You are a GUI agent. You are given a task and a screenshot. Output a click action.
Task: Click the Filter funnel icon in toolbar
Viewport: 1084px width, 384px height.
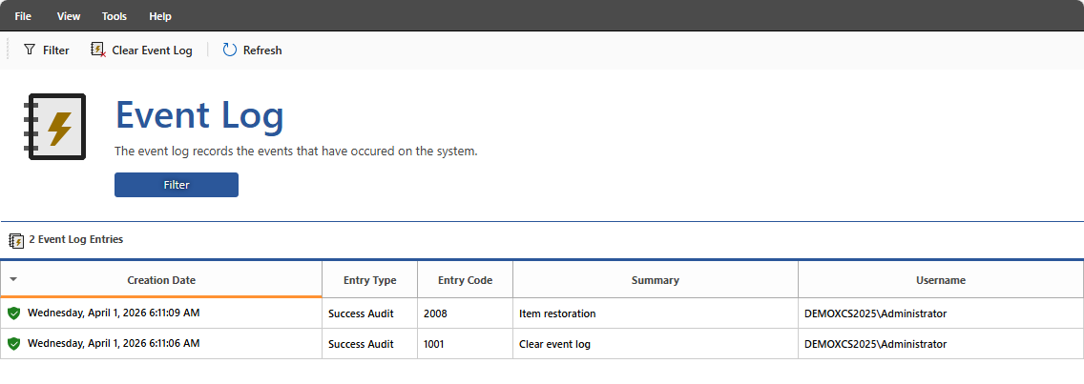pos(30,50)
